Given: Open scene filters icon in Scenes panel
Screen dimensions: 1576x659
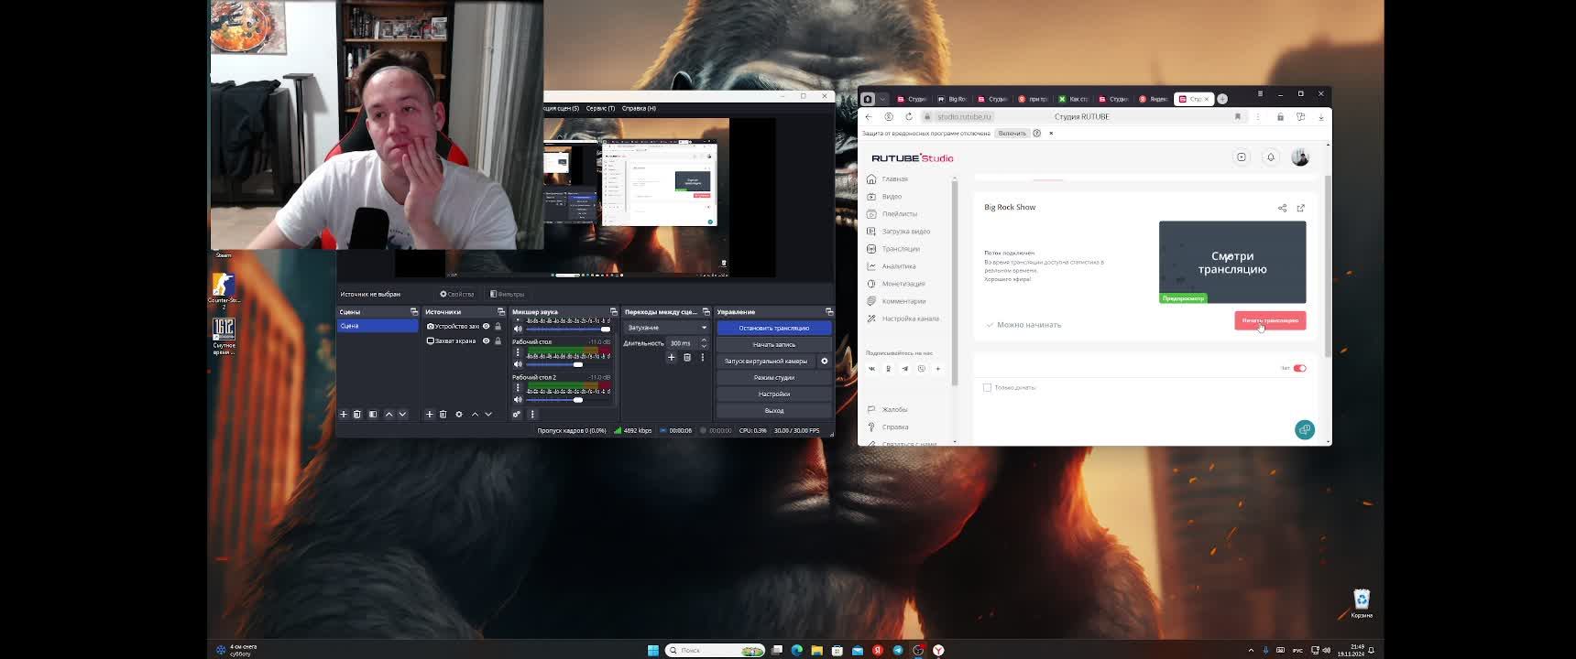Looking at the screenshot, I should [x=373, y=414].
